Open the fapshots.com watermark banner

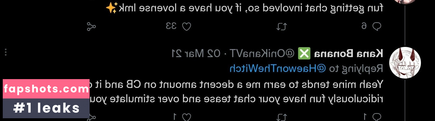pyautogui.click(x=46, y=89)
